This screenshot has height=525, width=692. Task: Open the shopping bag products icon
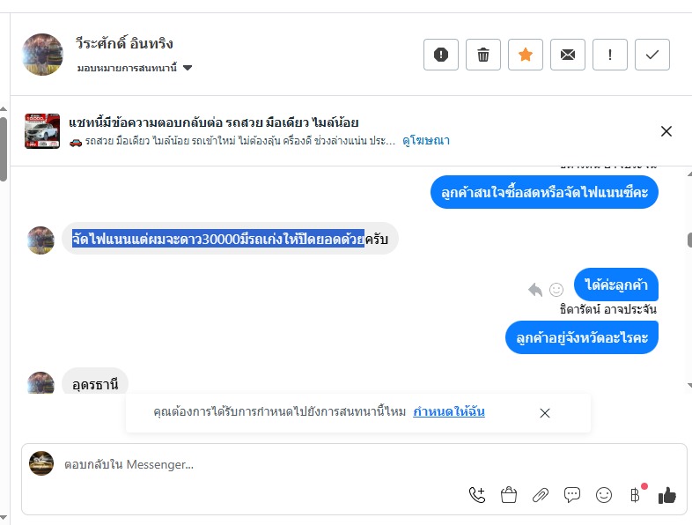509,495
